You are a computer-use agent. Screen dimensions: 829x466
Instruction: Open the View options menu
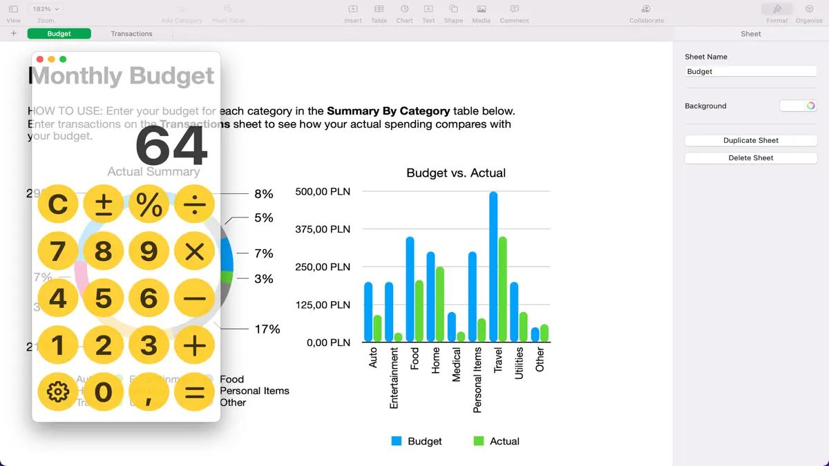point(14,12)
